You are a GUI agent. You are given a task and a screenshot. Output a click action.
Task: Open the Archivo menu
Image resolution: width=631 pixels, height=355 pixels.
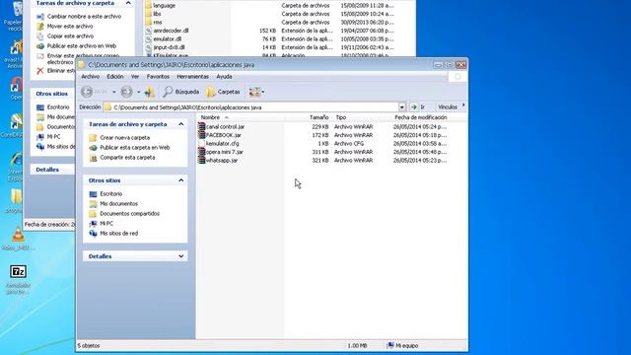click(90, 77)
